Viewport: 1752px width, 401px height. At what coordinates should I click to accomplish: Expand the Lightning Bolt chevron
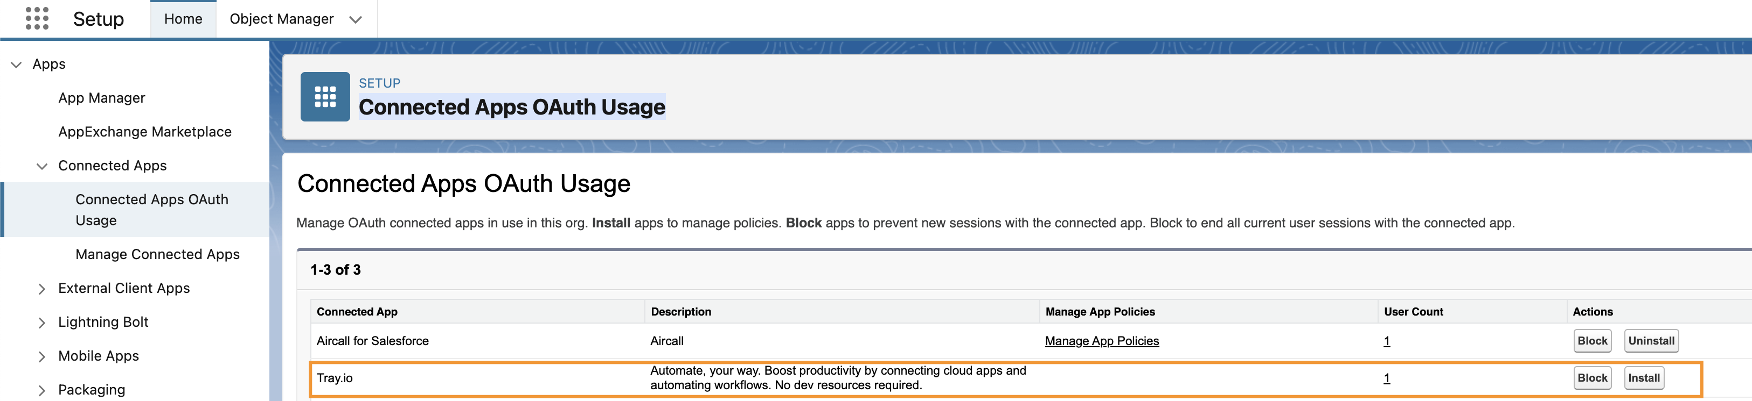(42, 323)
